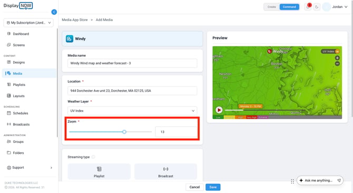The height and width of the screenshot is (193, 353).
Task: Choose the Playlist streaming type
Action: (99, 171)
